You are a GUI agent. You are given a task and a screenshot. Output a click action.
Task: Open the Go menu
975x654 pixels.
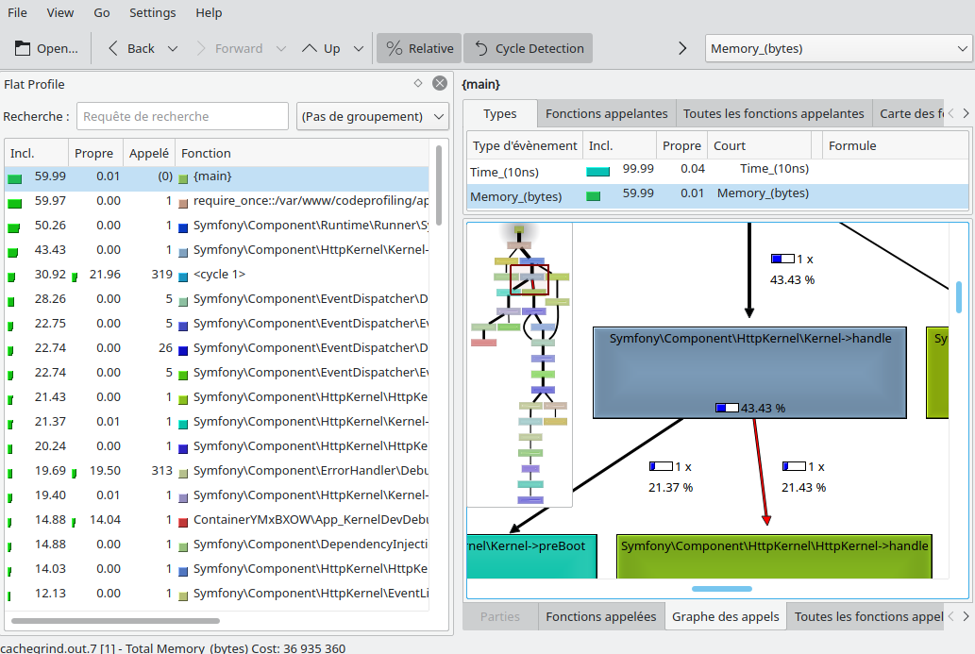[x=102, y=12]
